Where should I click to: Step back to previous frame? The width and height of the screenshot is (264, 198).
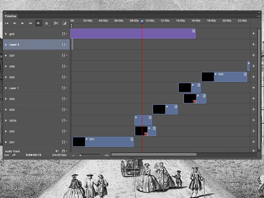pos(15,23)
